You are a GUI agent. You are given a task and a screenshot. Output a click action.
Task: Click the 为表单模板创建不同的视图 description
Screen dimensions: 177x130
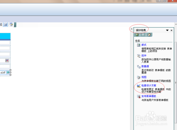coord(156,81)
